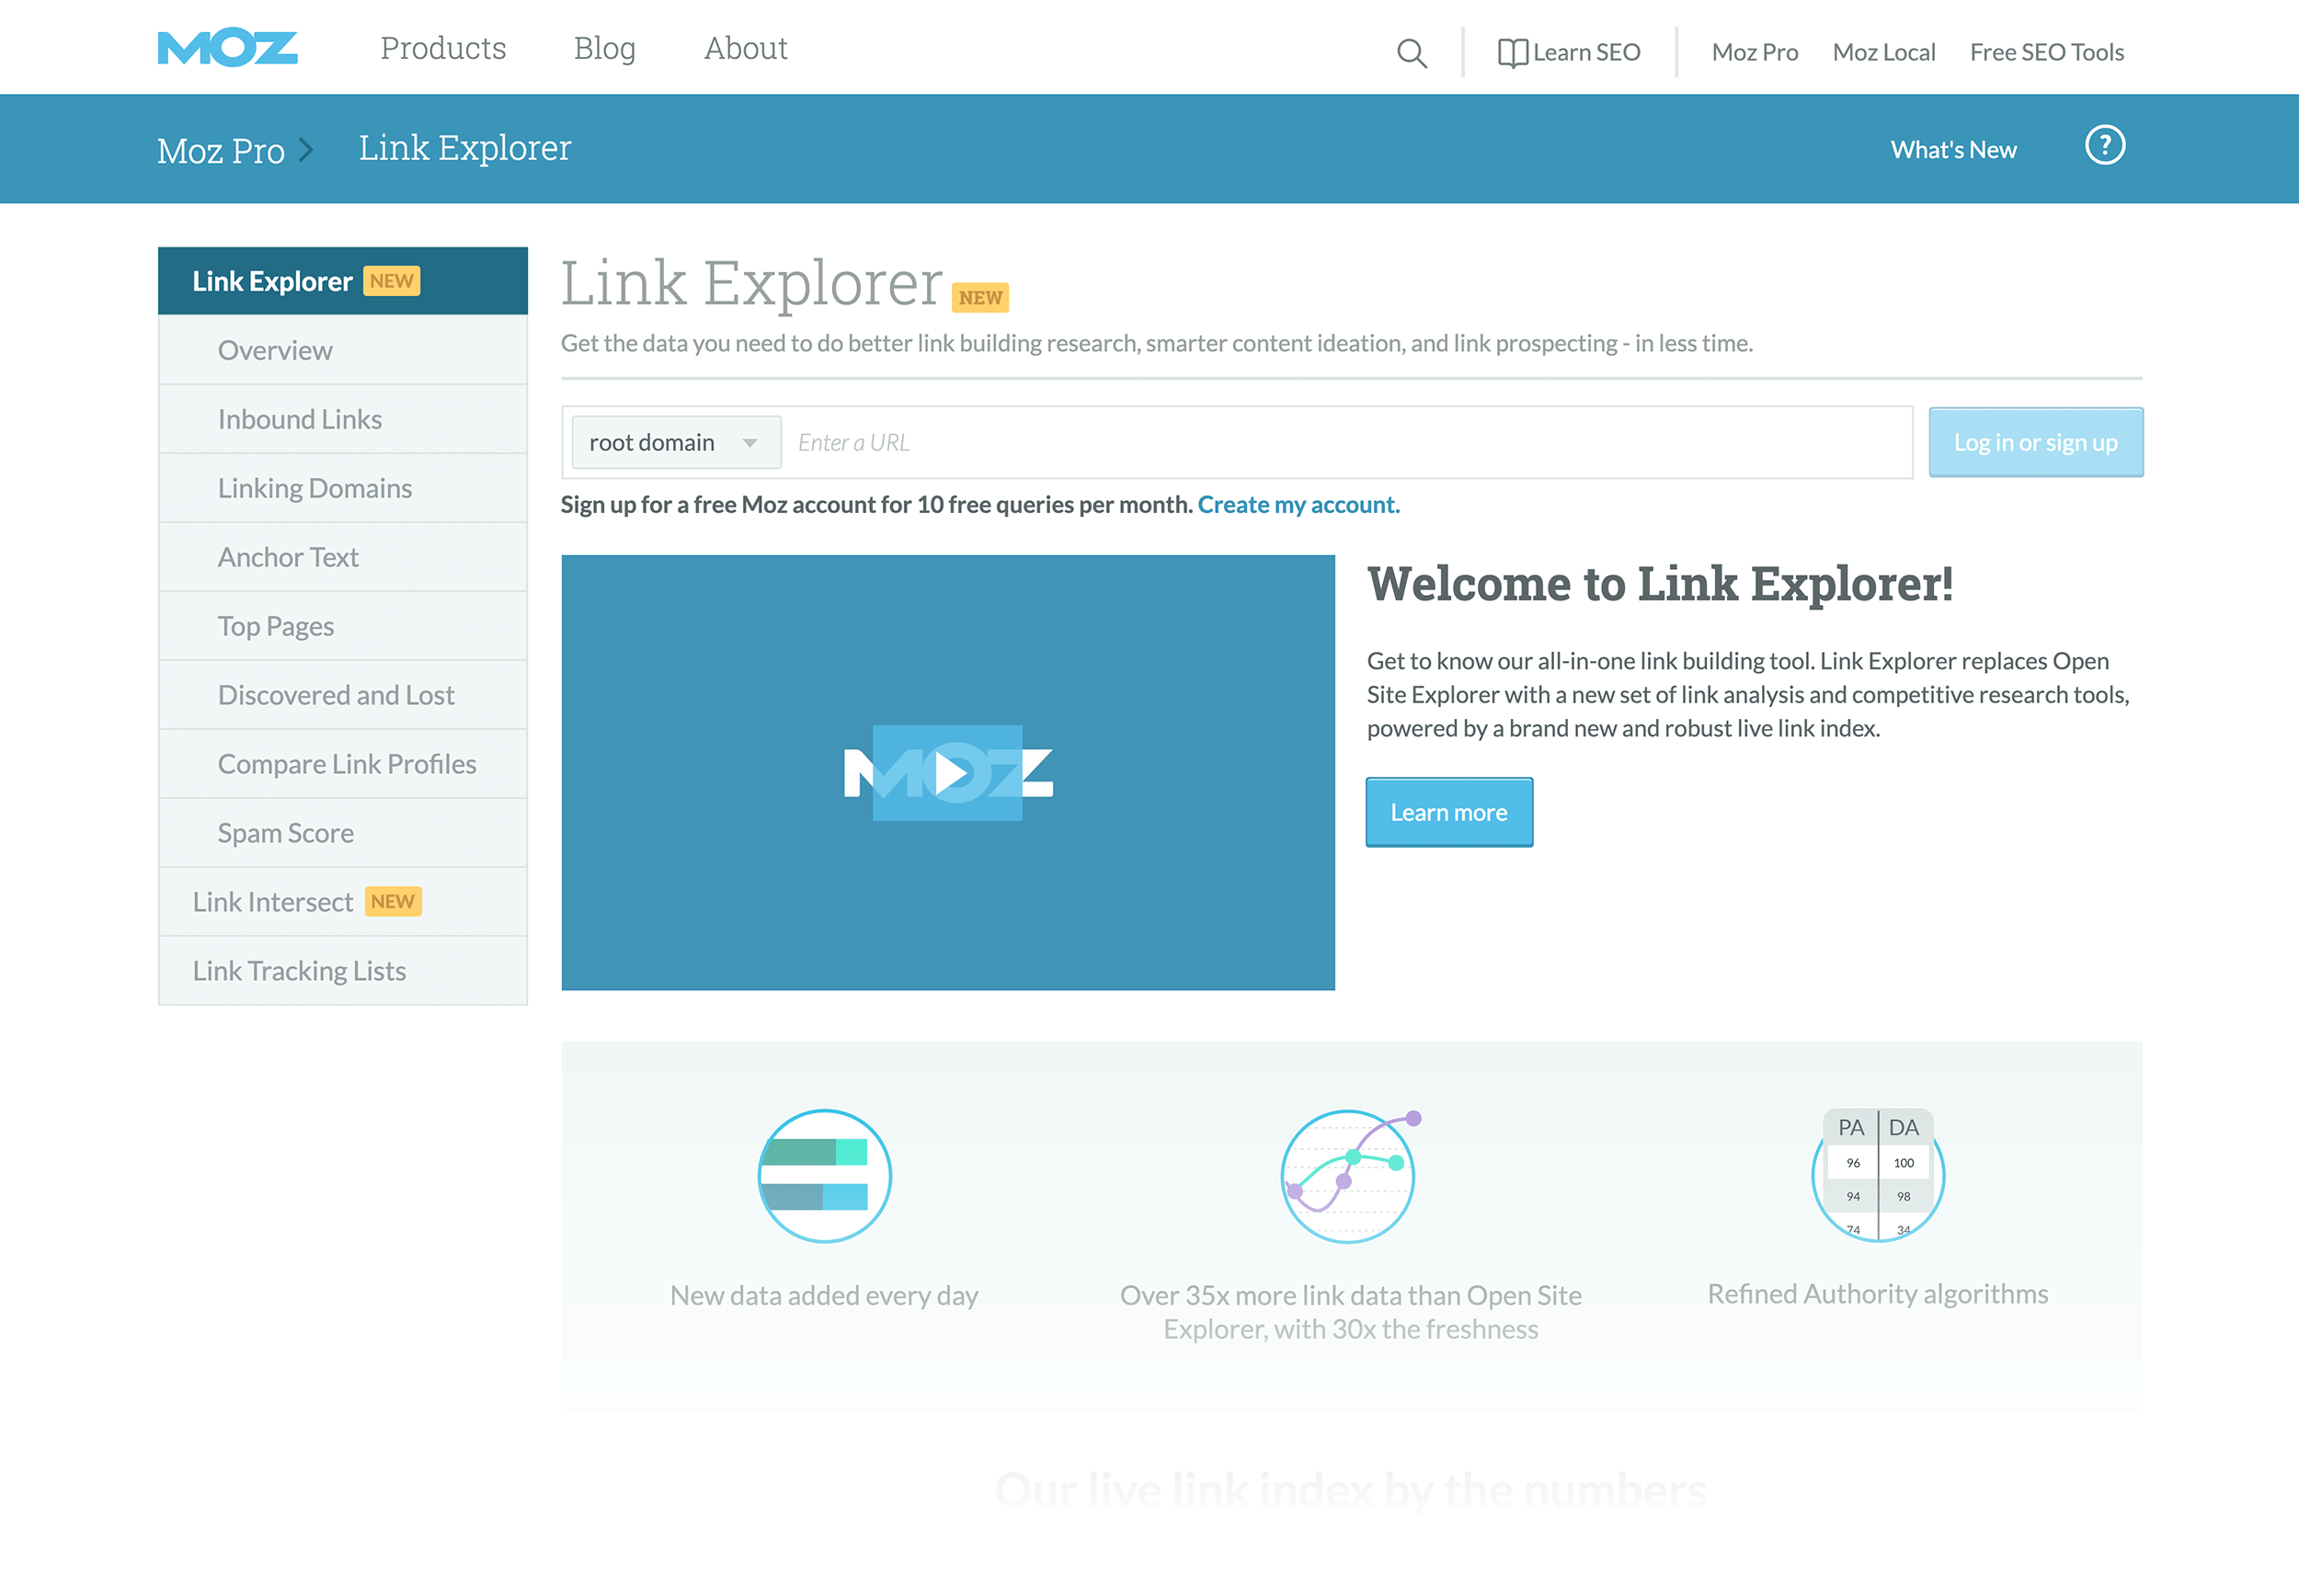The width and height of the screenshot is (2299, 1596).
Task: Expand the About menu item
Action: click(x=746, y=47)
